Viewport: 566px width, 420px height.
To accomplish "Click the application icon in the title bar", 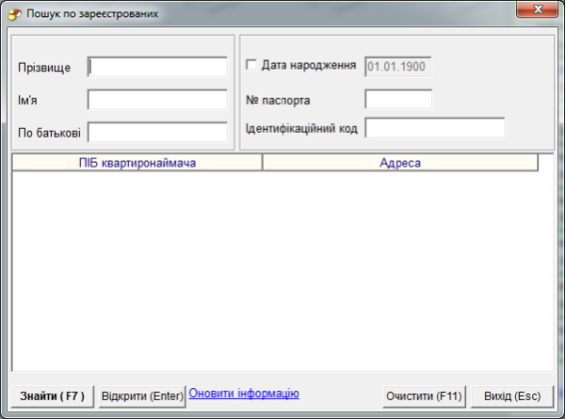I will pyautogui.click(x=14, y=14).
